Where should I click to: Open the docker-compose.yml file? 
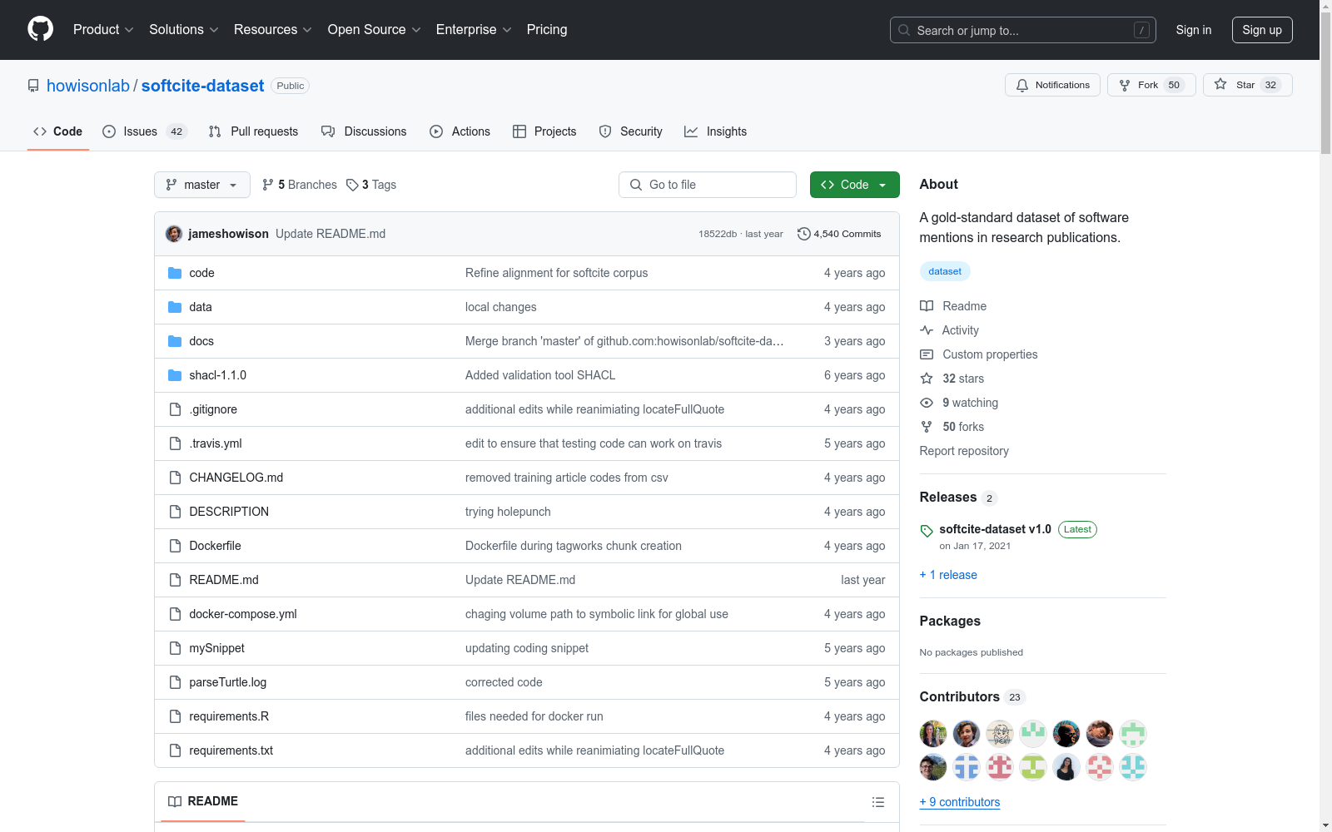coord(243,614)
